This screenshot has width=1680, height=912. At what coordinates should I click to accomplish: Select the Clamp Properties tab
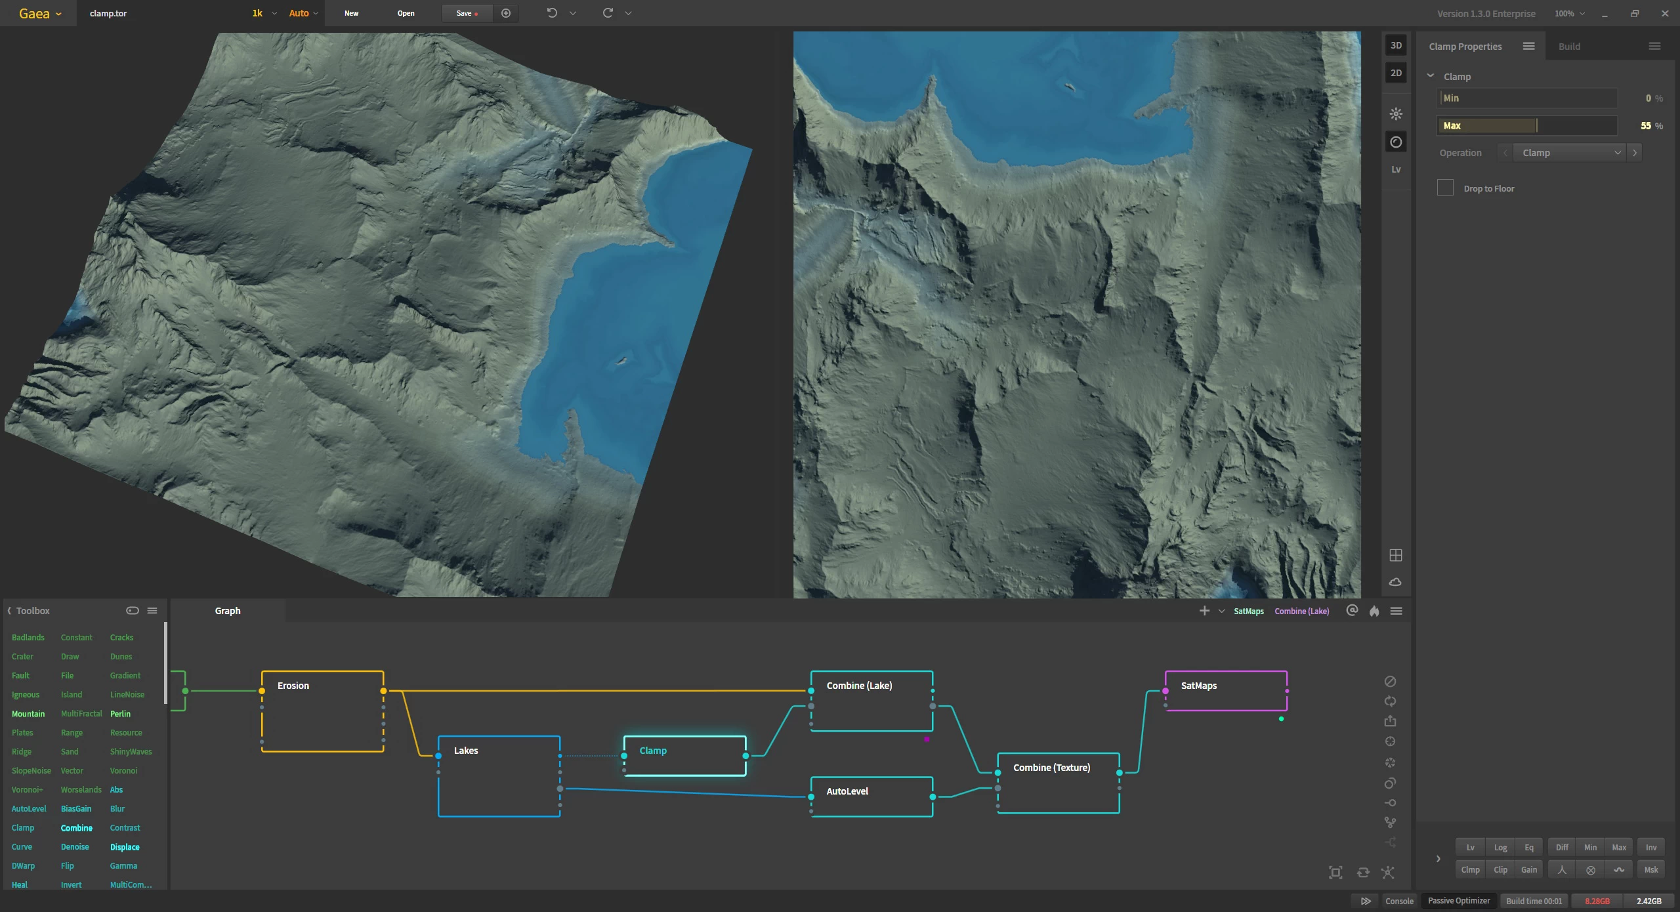[1465, 47]
